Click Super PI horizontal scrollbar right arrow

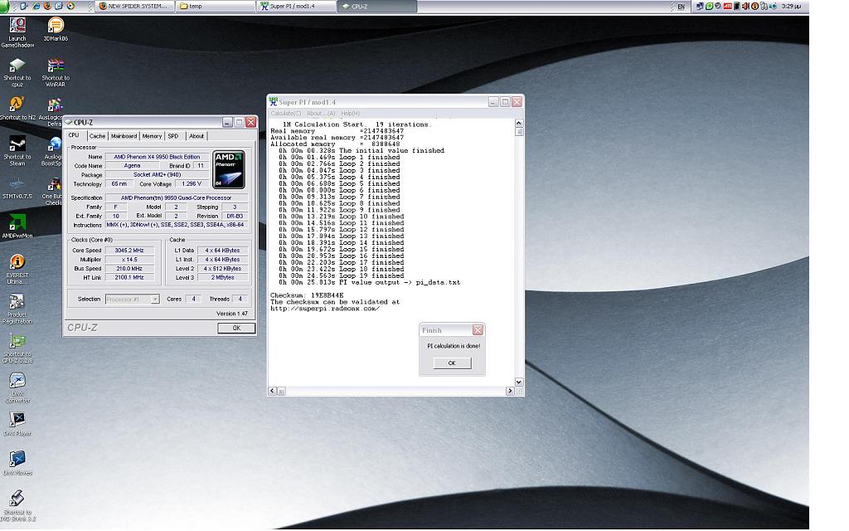(510, 391)
